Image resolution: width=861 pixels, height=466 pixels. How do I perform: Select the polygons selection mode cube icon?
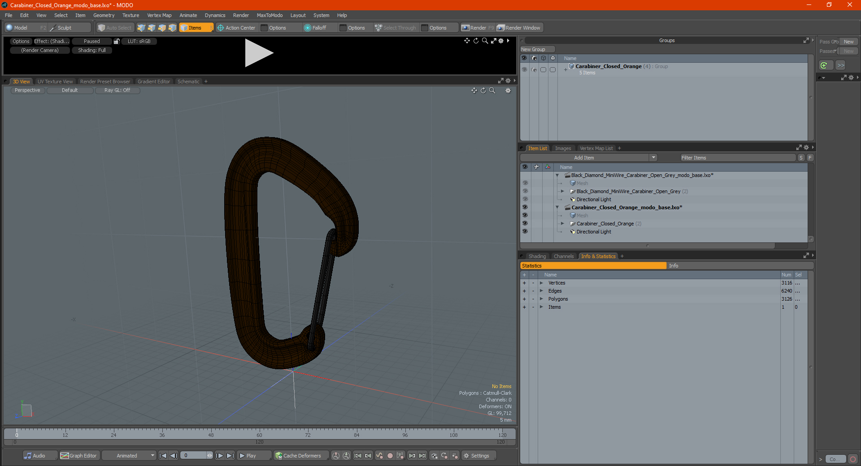click(x=162, y=28)
